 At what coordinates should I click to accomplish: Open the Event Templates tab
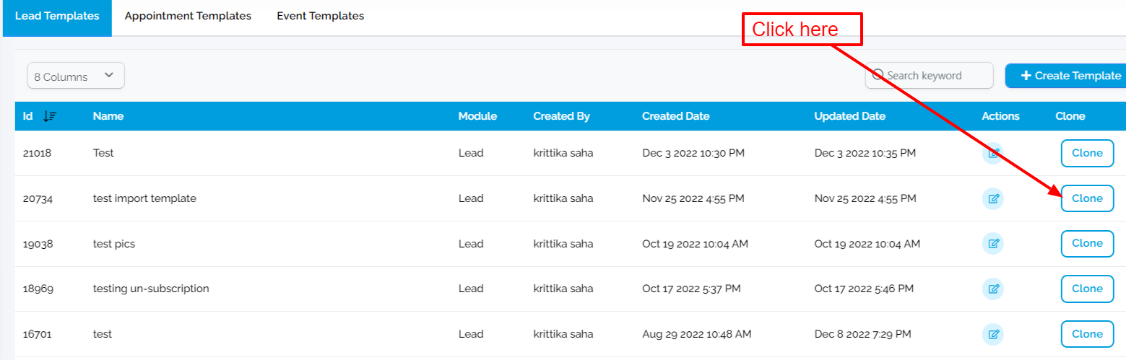pos(320,16)
